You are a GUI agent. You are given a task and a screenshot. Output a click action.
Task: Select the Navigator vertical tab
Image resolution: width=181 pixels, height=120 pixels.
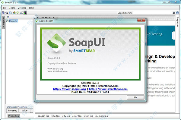pyautogui.click(x=3, y=22)
